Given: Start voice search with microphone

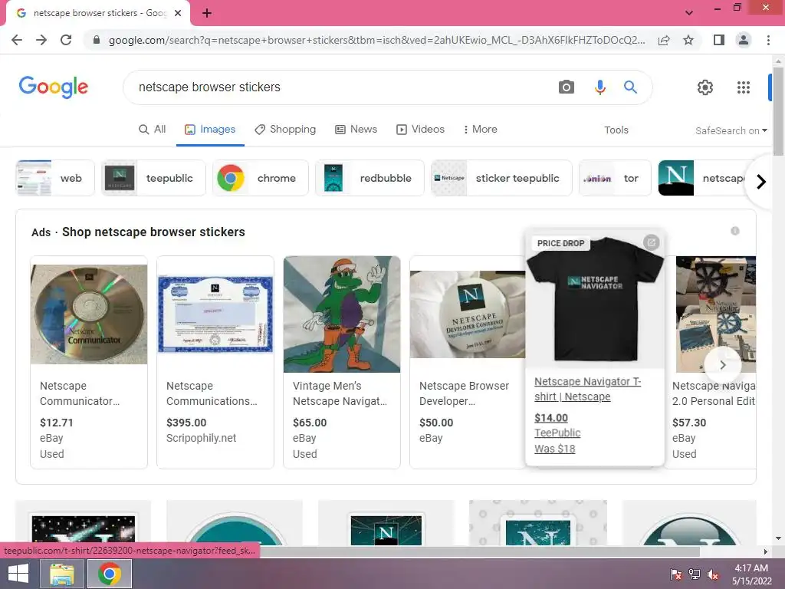Looking at the screenshot, I should [x=599, y=87].
